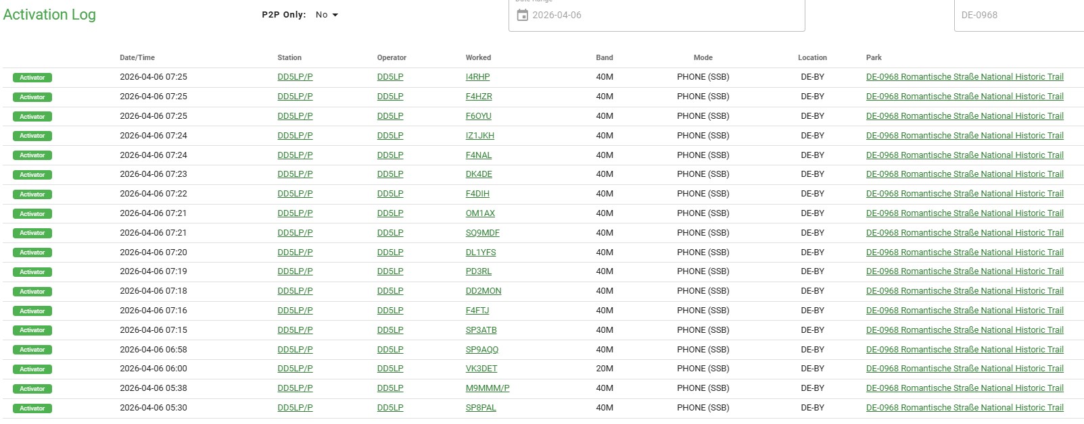Click the Activator badge in the first row

(32, 78)
